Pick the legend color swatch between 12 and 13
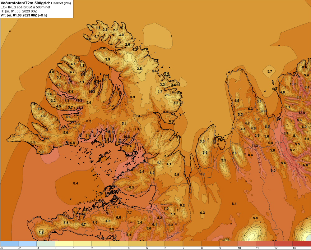 [x=283, y=244]
